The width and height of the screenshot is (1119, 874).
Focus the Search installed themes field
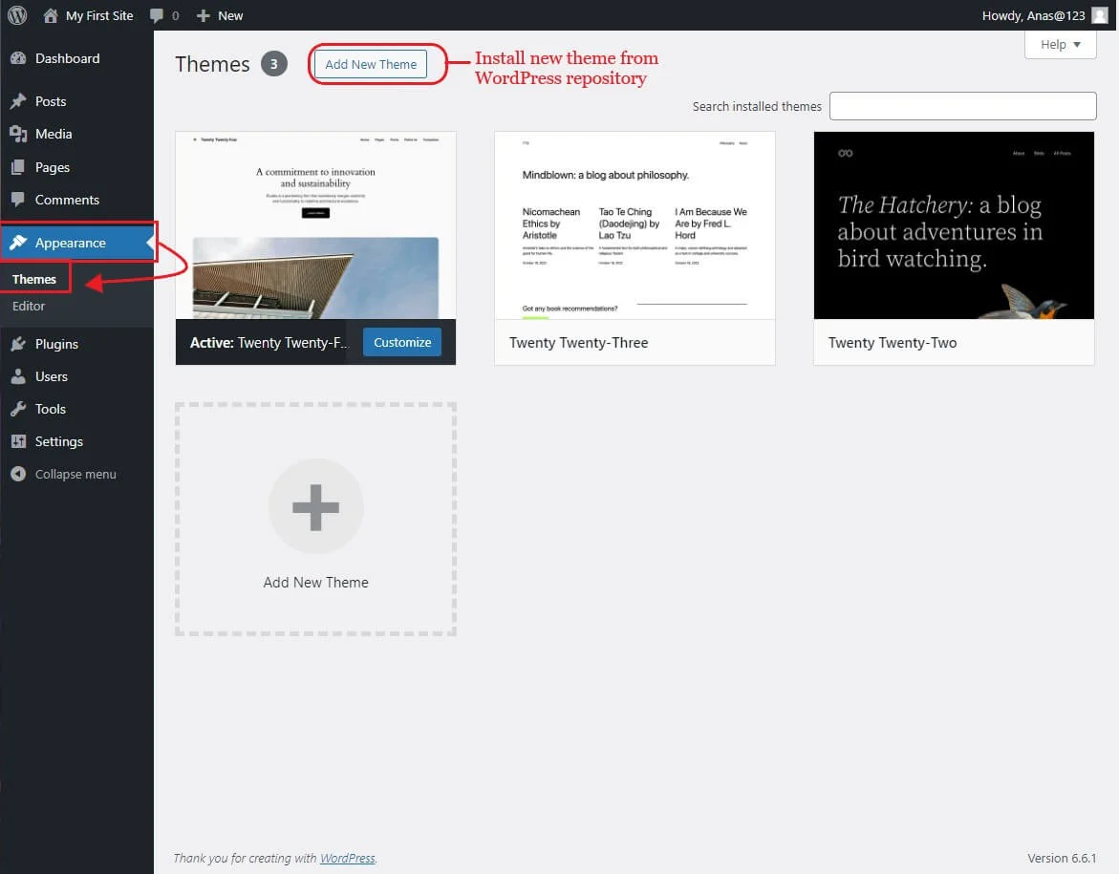[962, 106]
